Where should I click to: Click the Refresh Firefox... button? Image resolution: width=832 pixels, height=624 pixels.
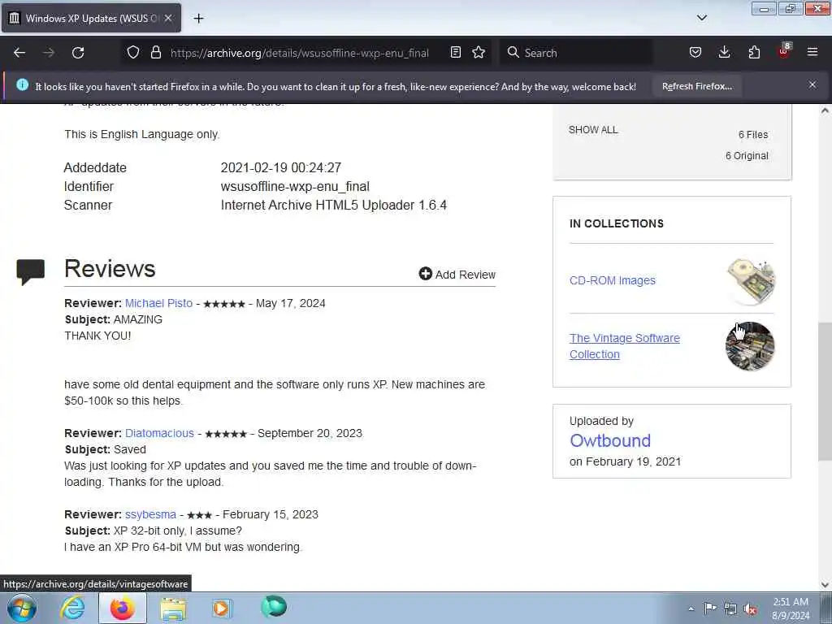(x=696, y=86)
